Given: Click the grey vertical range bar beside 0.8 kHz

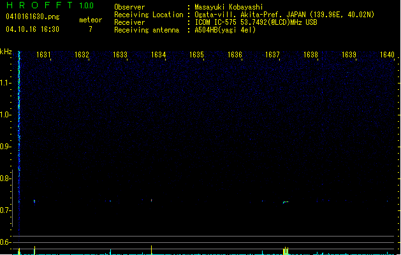Looking at the screenshot, I should point(13,198).
